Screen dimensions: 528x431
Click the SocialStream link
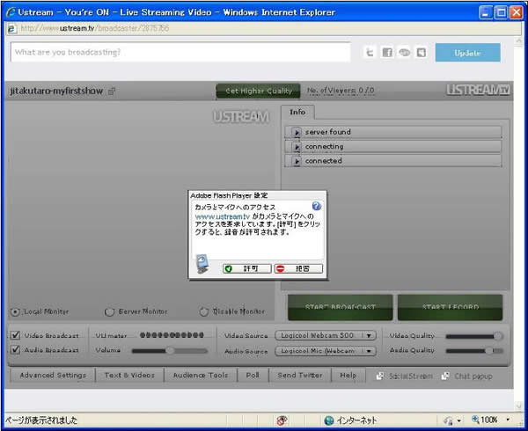[411, 376]
